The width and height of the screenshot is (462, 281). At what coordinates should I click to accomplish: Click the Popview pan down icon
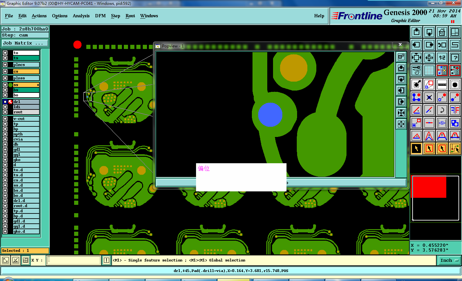click(x=401, y=79)
